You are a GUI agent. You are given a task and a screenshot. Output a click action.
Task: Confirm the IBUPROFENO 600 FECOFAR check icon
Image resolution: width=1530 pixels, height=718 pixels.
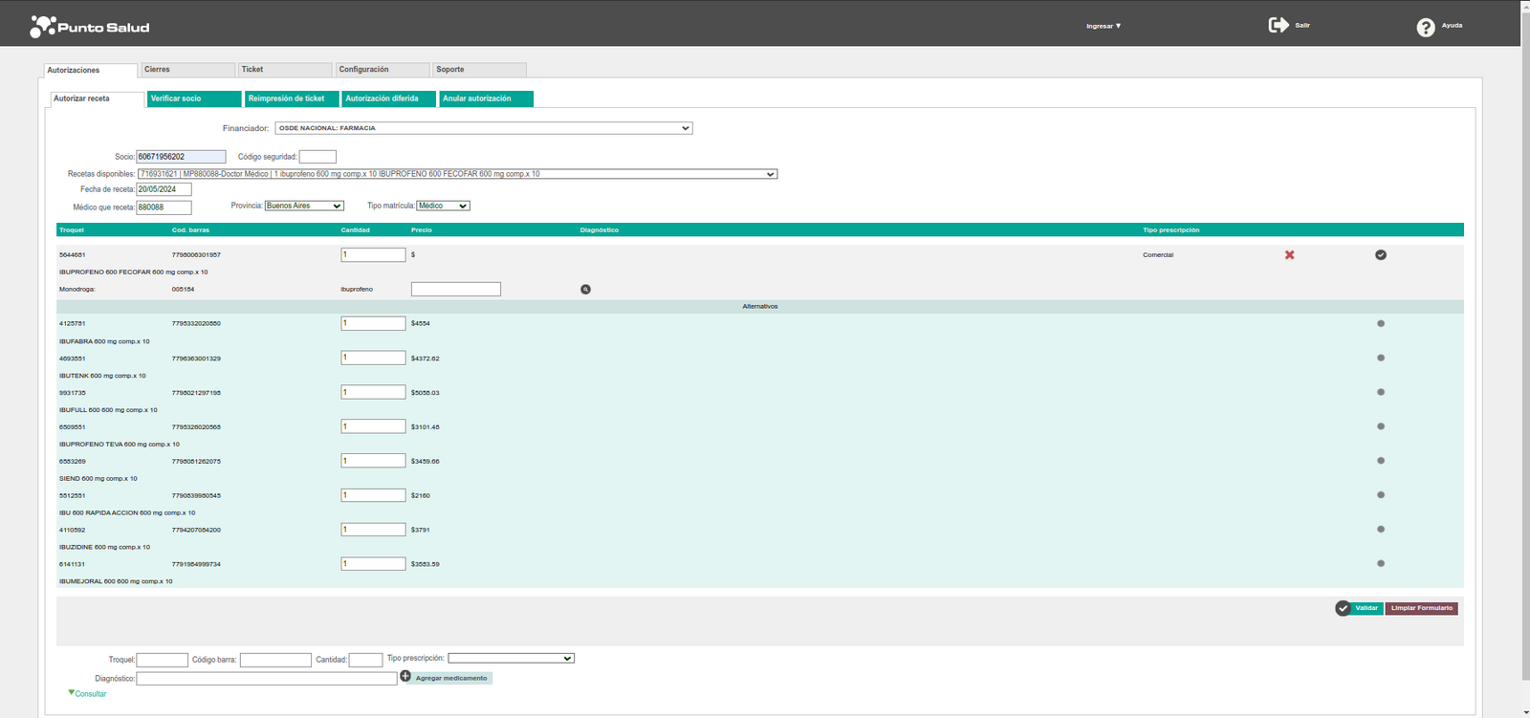(1381, 255)
